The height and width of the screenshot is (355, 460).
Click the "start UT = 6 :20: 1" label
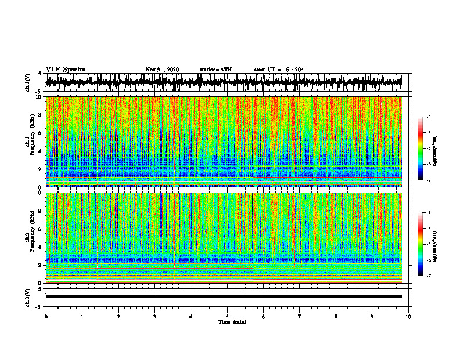click(x=281, y=70)
